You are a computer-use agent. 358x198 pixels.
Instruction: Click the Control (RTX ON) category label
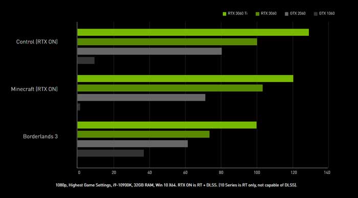pyautogui.click(x=37, y=42)
